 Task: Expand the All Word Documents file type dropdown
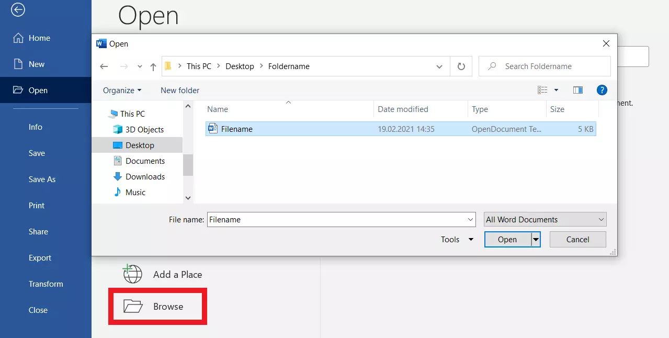pos(545,219)
